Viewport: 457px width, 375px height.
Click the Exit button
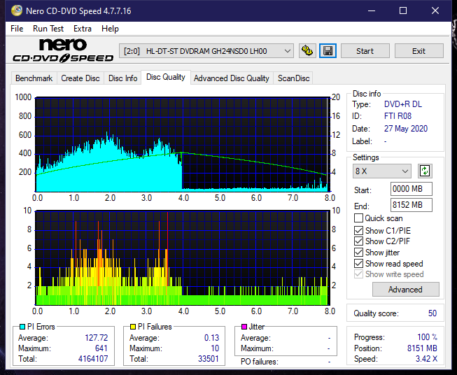point(419,51)
